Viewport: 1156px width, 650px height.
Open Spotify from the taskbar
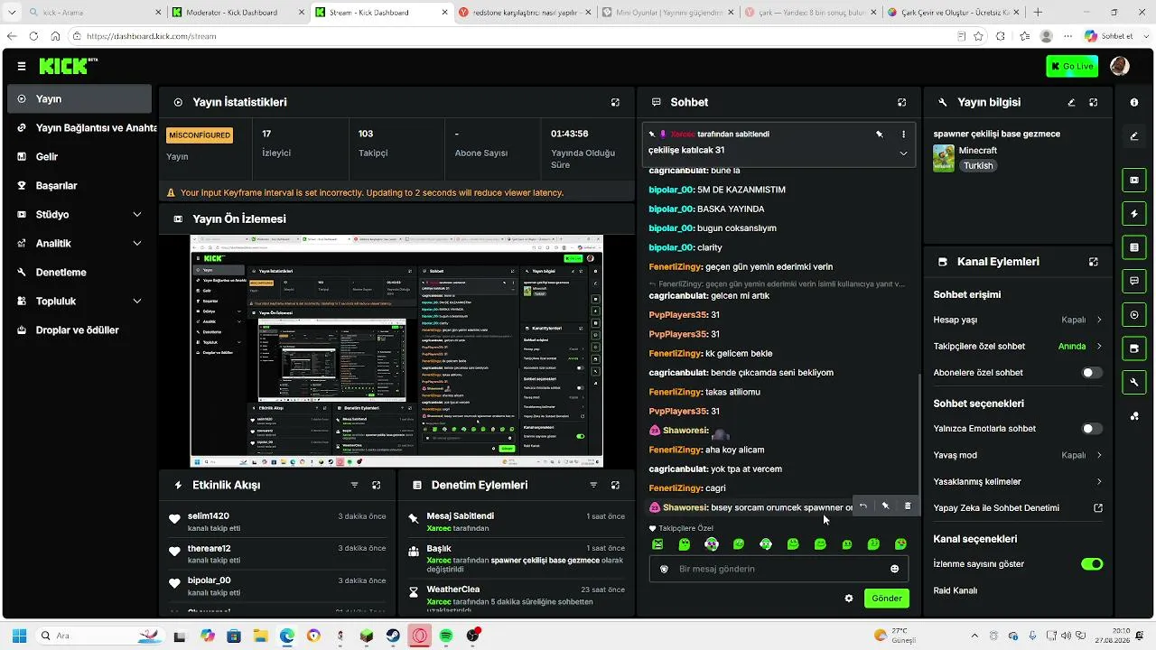[446, 636]
